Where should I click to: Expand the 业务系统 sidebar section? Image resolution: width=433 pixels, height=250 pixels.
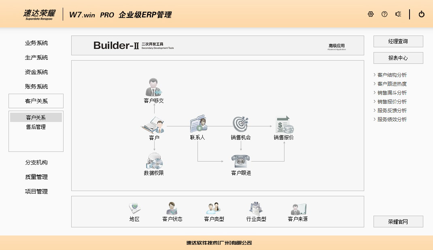pyautogui.click(x=36, y=43)
